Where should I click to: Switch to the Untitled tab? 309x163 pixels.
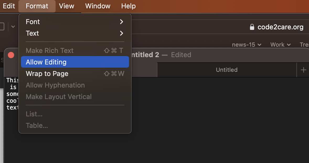pos(226,70)
